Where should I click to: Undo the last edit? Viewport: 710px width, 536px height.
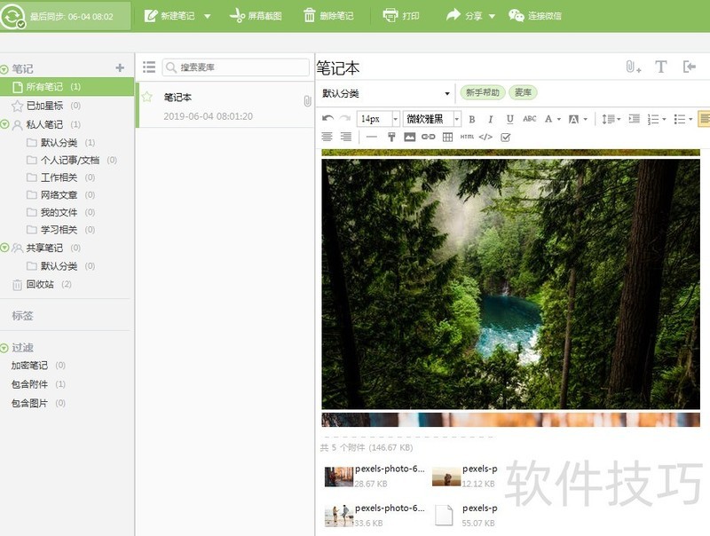pos(327,119)
